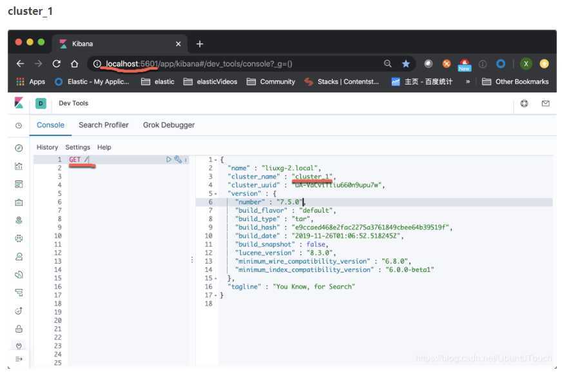Viewport: 562px width, 379px height.
Task: Open console Help
Action: point(104,148)
